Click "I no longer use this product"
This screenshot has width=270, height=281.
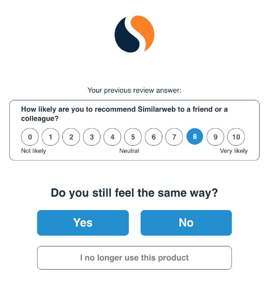pos(134,258)
